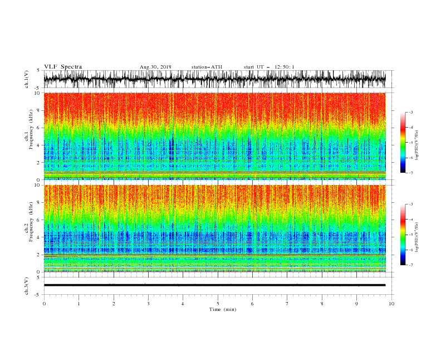Image resolution: width=441 pixels, height=341 pixels.
Task: Click time axis tick label '0'
Action: point(44,304)
